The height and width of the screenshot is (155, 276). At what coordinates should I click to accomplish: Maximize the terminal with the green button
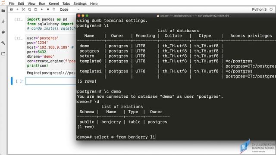coord(87,15)
